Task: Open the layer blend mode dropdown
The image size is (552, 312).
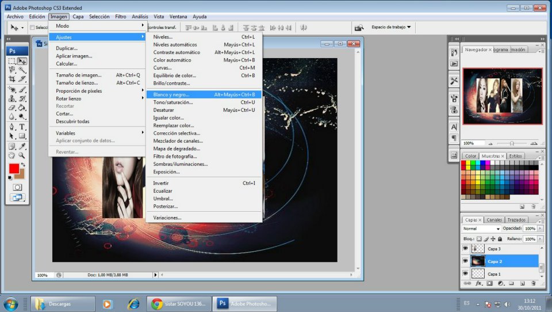Action: click(481, 229)
